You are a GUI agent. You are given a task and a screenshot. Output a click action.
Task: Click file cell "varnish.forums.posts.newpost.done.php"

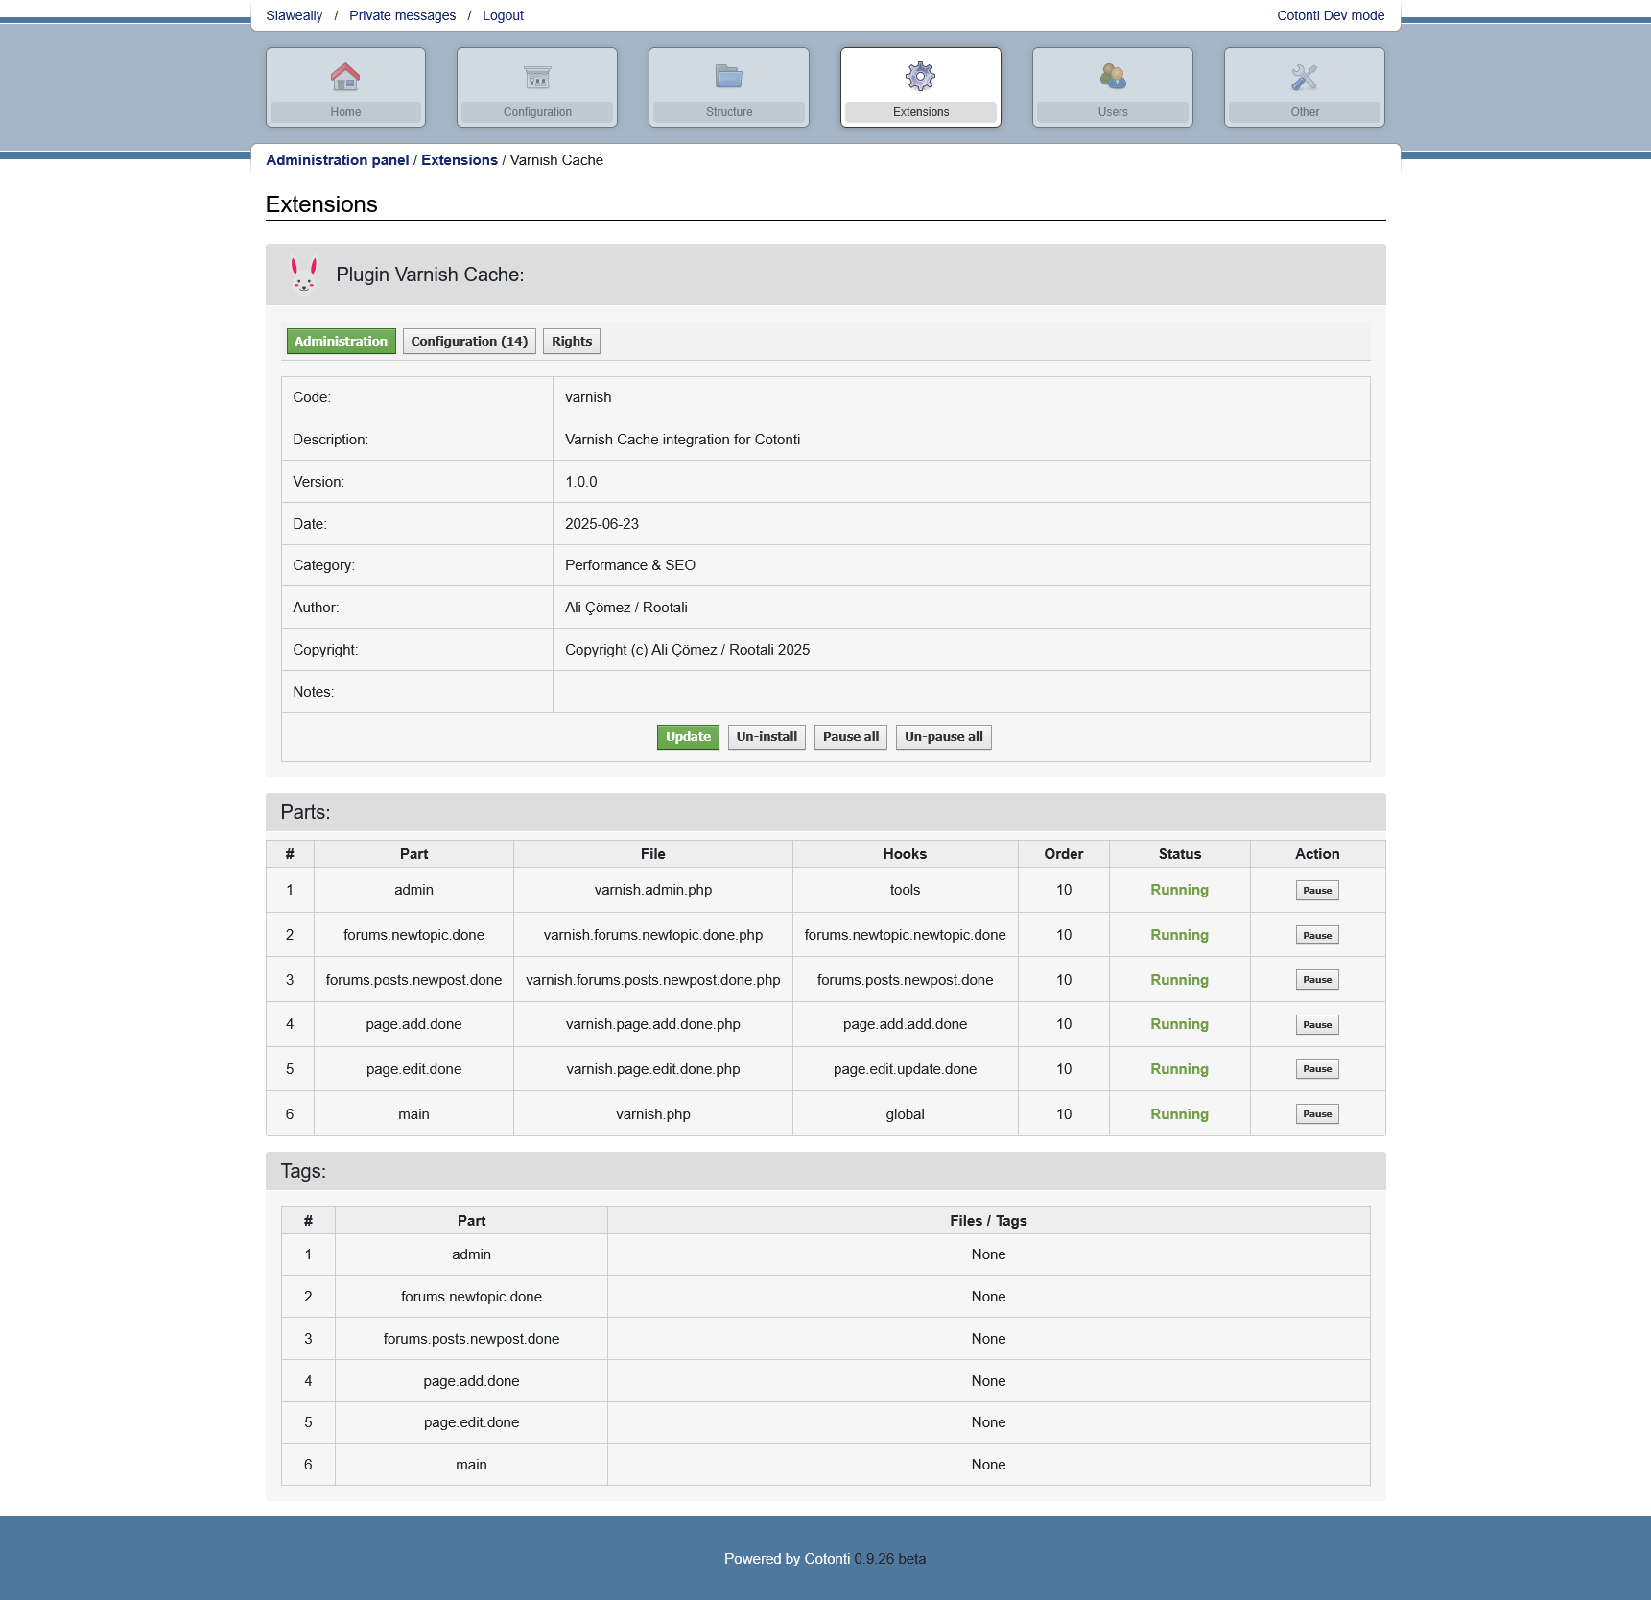(x=653, y=980)
